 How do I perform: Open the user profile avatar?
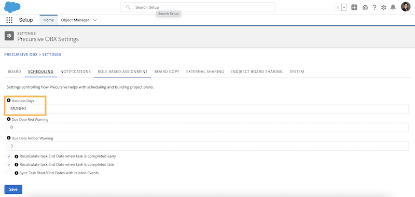(406, 7)
